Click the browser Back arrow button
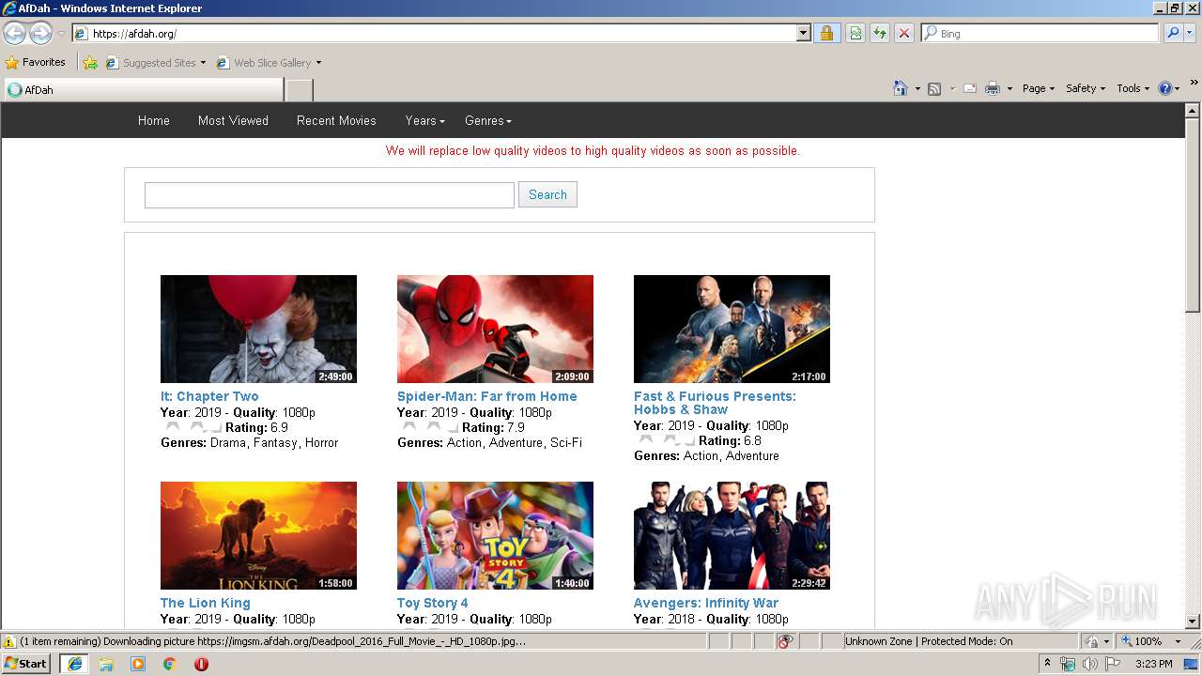The width and height of the screenshot is (1202, 676). pyautogui.click(x=15, y=34)
